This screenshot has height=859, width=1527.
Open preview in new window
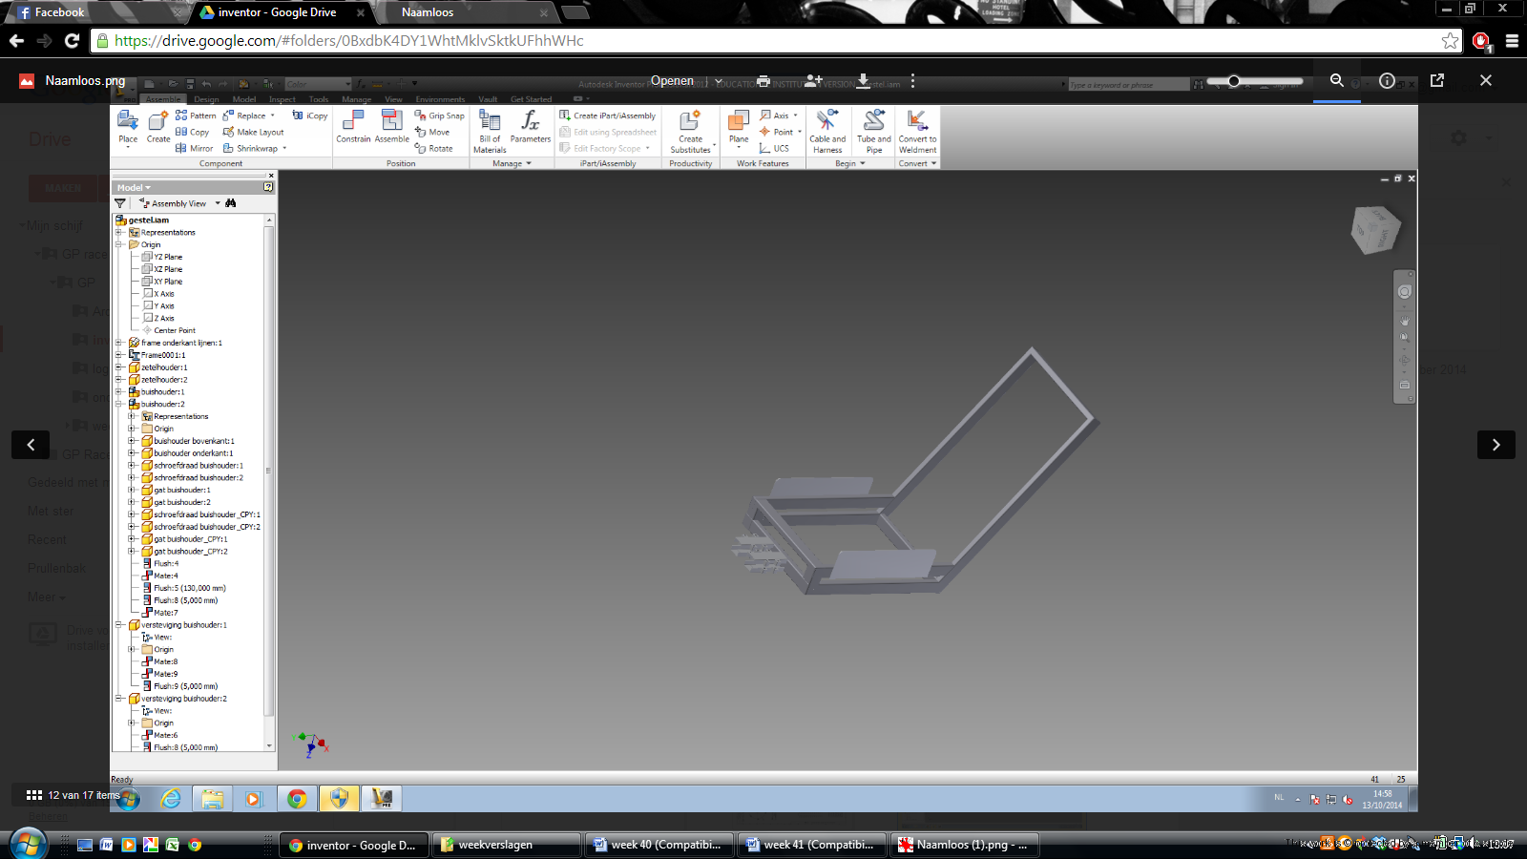(x=1437, y=81)
